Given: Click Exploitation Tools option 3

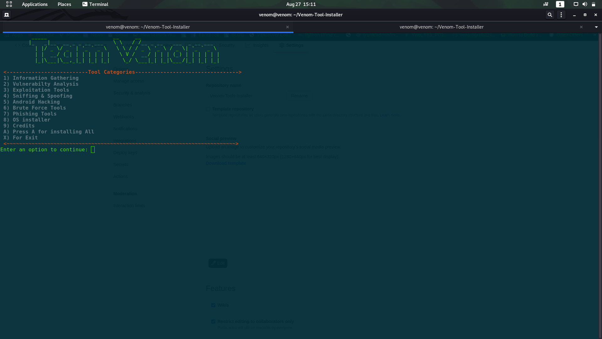Looking at the screenshot, I should click(x=40, y=89).
